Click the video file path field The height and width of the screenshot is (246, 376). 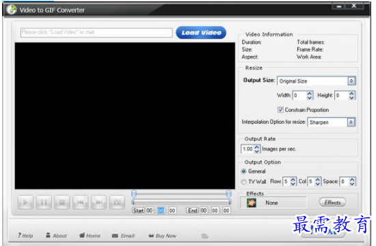(96, 32)
